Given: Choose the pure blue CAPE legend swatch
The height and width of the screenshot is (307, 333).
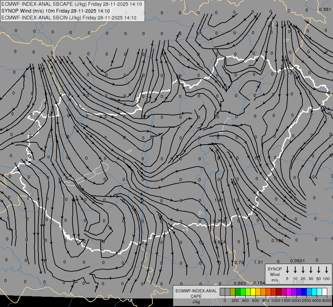Looking at the screenshot, I should pyautogui.click(x=304, y=292).
